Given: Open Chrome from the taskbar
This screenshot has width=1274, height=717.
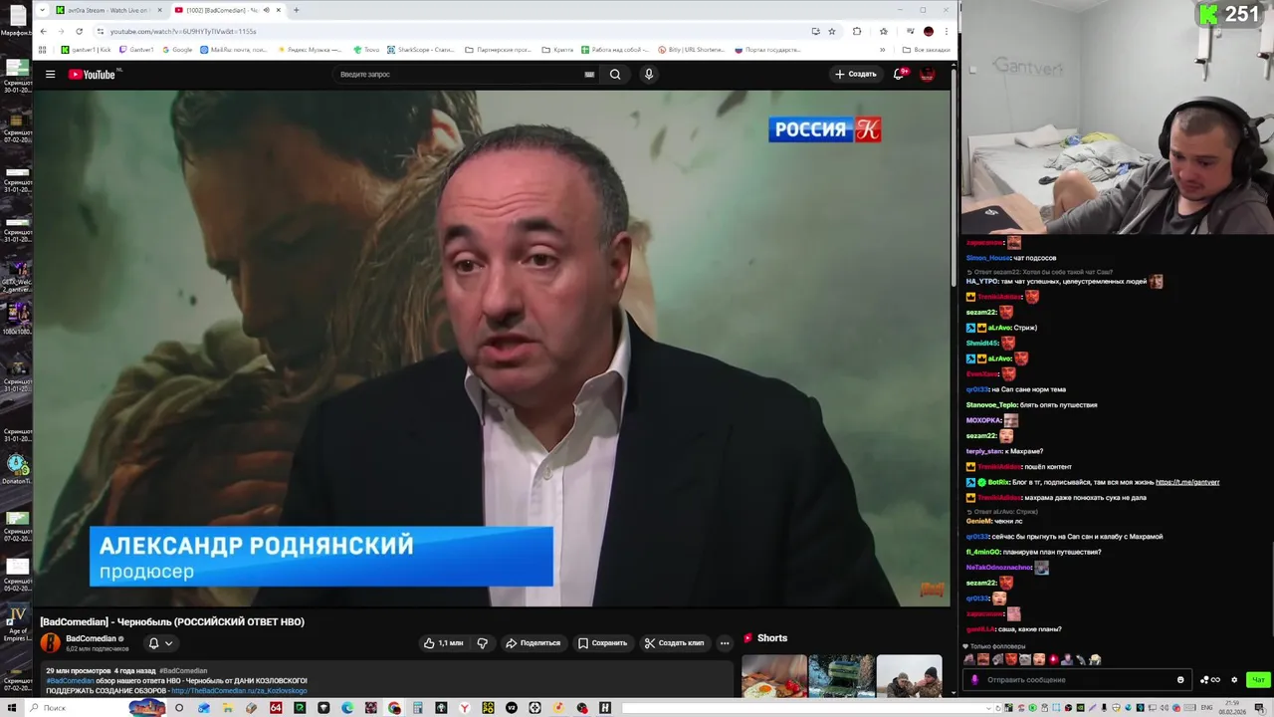Looking at the screenshot, I should (x=394, y=708).
